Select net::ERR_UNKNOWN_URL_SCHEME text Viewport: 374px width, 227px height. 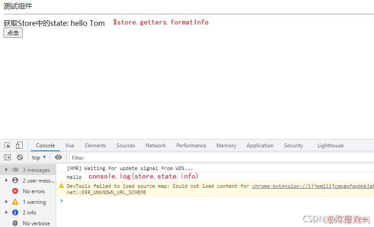pos(107,192)
